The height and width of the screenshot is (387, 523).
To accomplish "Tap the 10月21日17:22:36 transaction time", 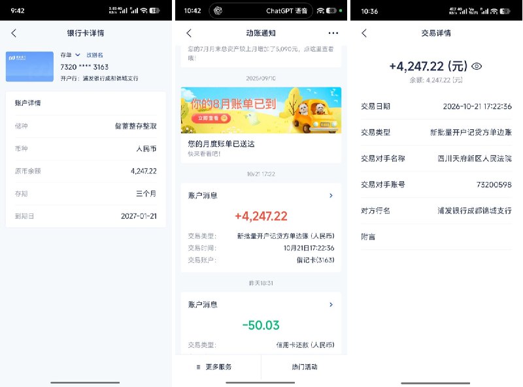I will click(309, 248).
